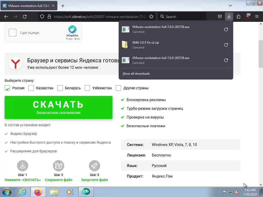The image size is (263, 197).
Task: Open the Windows Start menu
Action: pyautogui.click(x=7, y=192)
